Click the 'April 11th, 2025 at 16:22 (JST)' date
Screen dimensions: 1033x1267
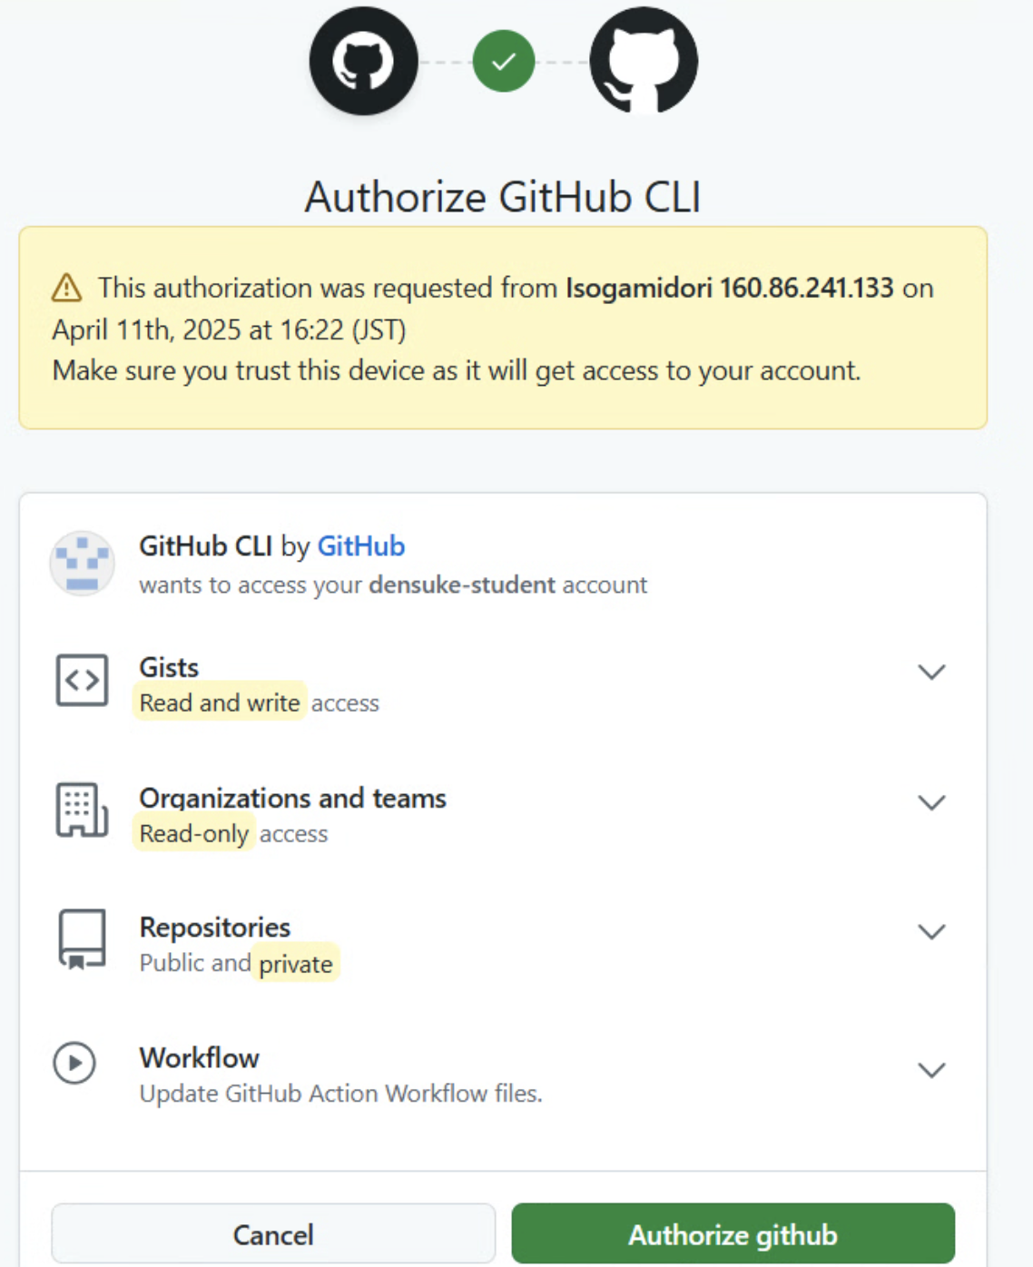click(x=229, y=329)
